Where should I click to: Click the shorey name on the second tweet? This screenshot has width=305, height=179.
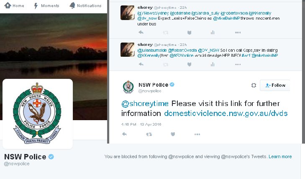pos(145,45)
